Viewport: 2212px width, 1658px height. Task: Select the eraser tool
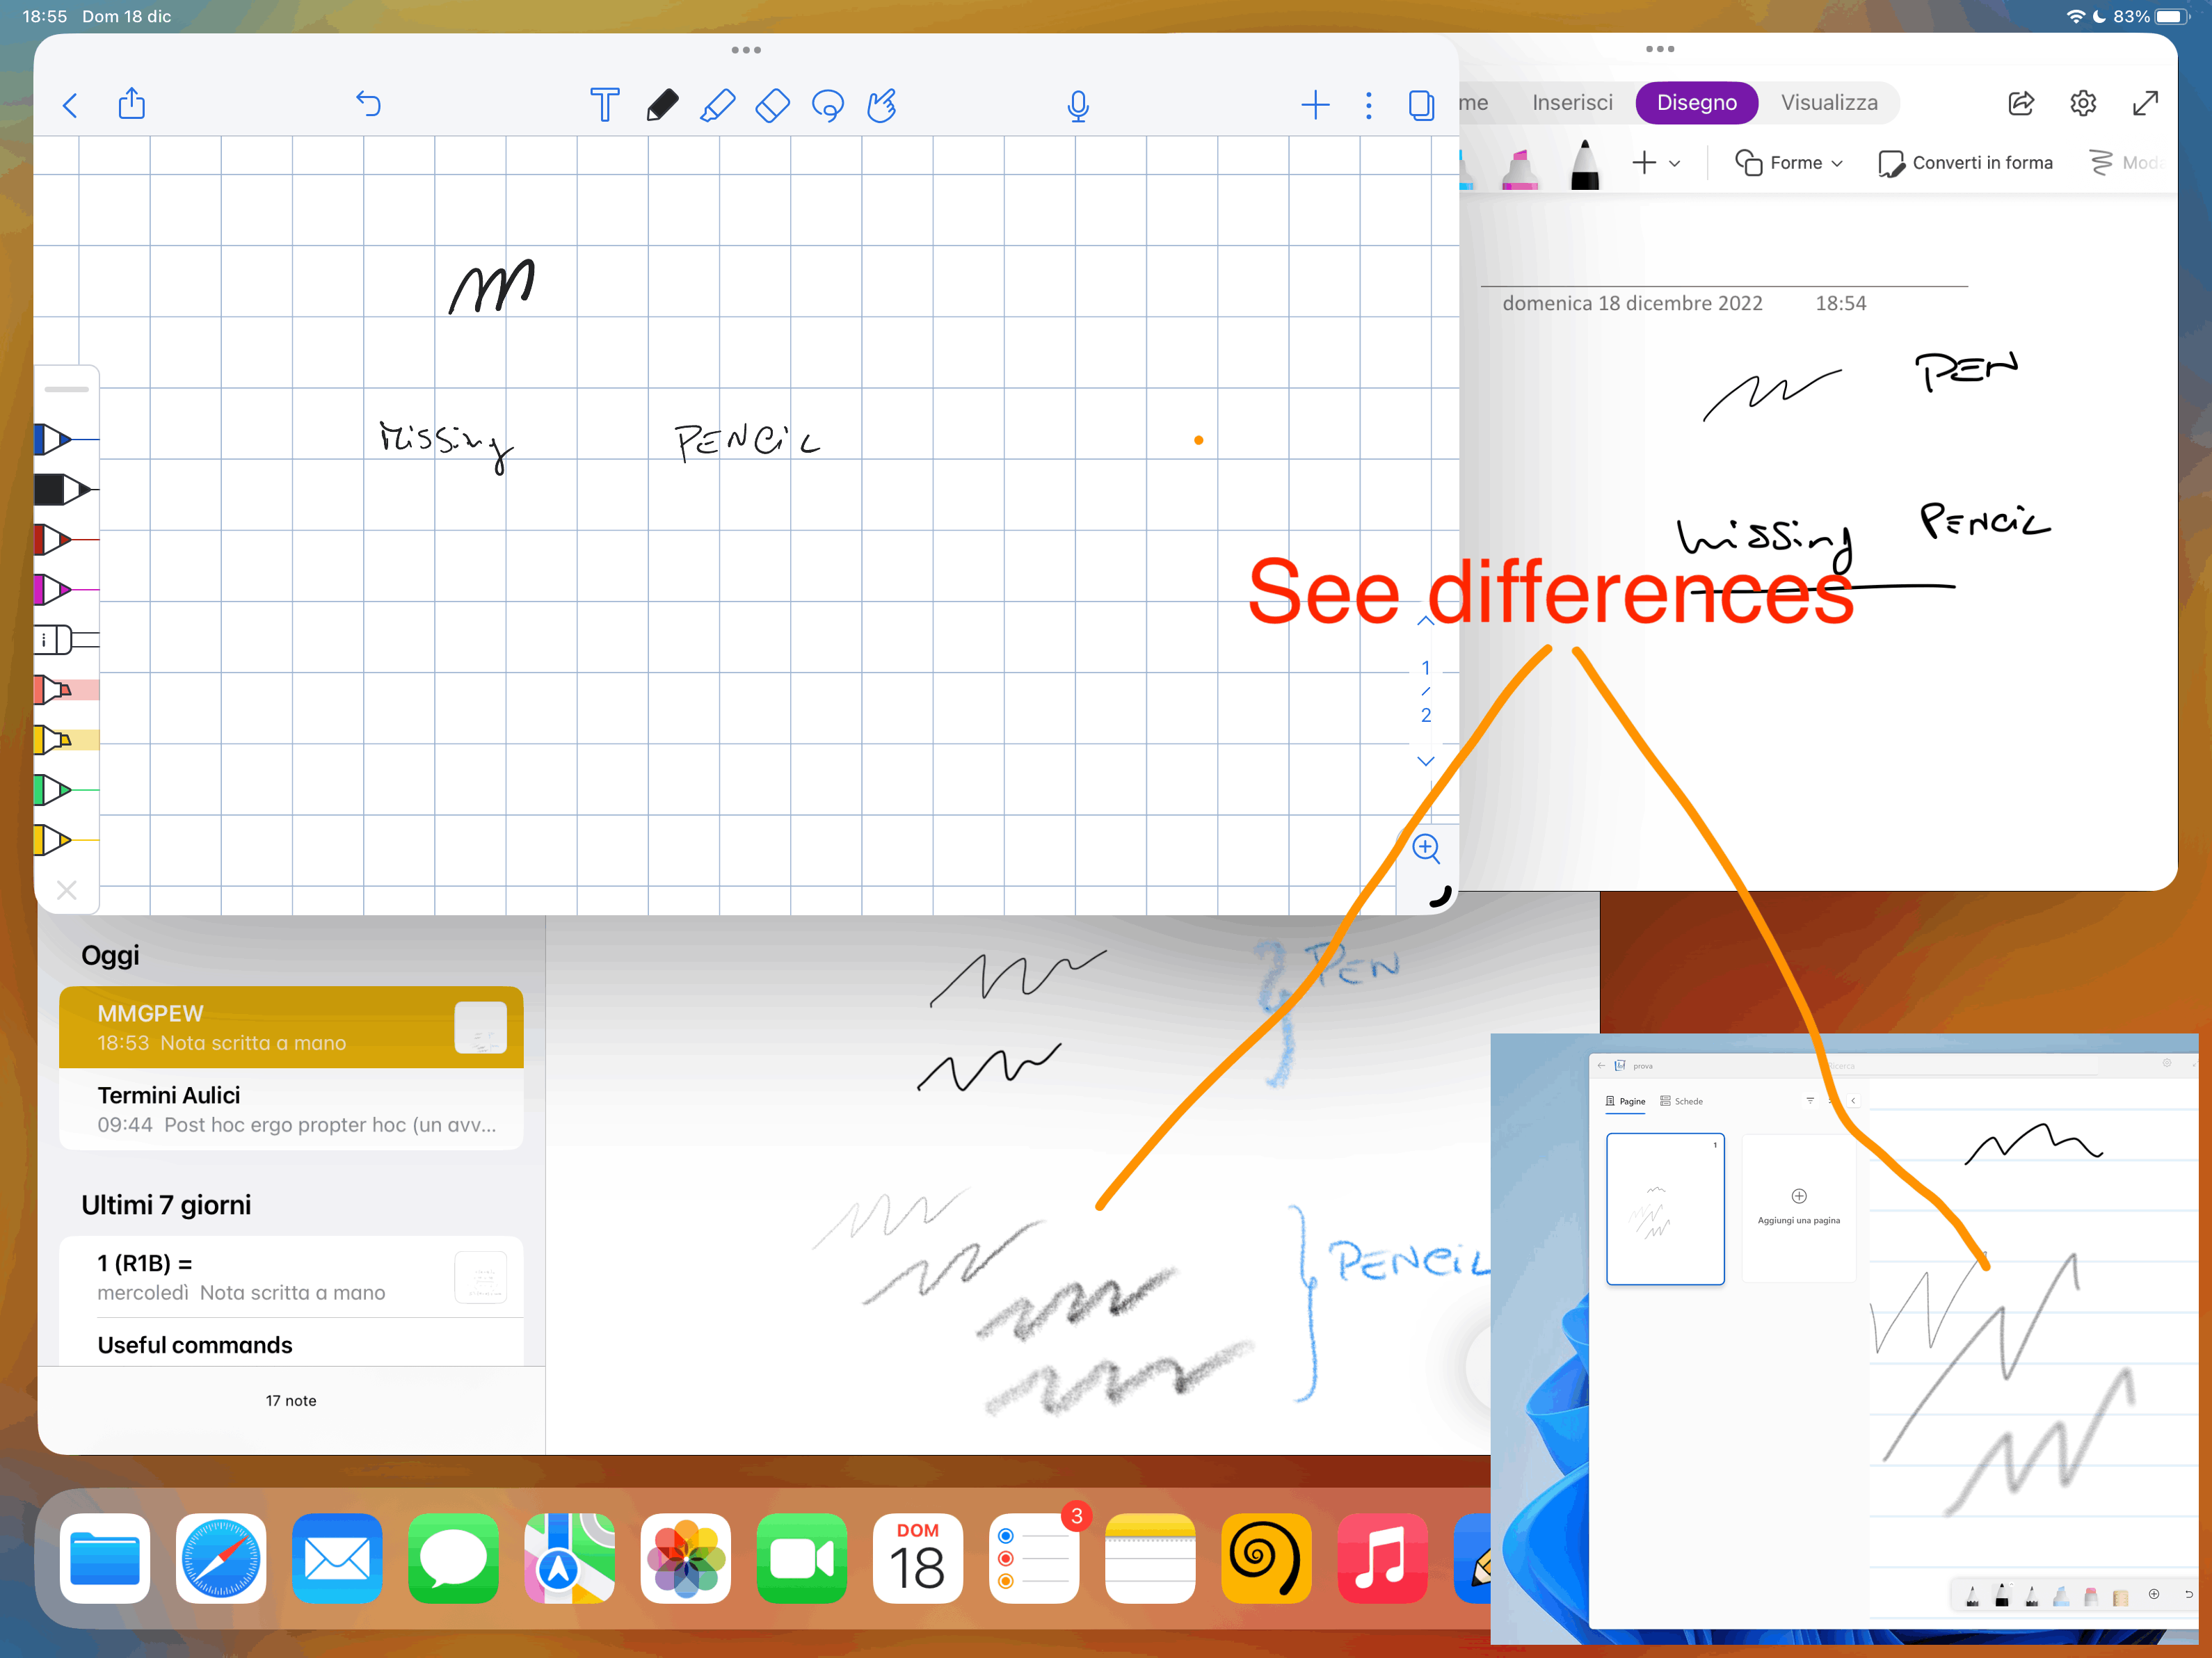pos(772,104)
